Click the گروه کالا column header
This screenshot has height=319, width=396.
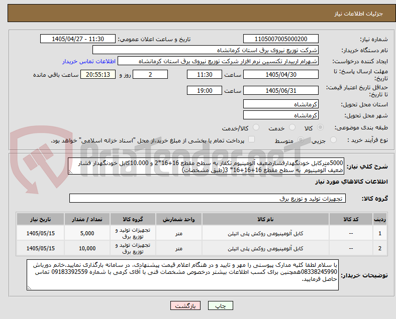[x=133, y=219]
